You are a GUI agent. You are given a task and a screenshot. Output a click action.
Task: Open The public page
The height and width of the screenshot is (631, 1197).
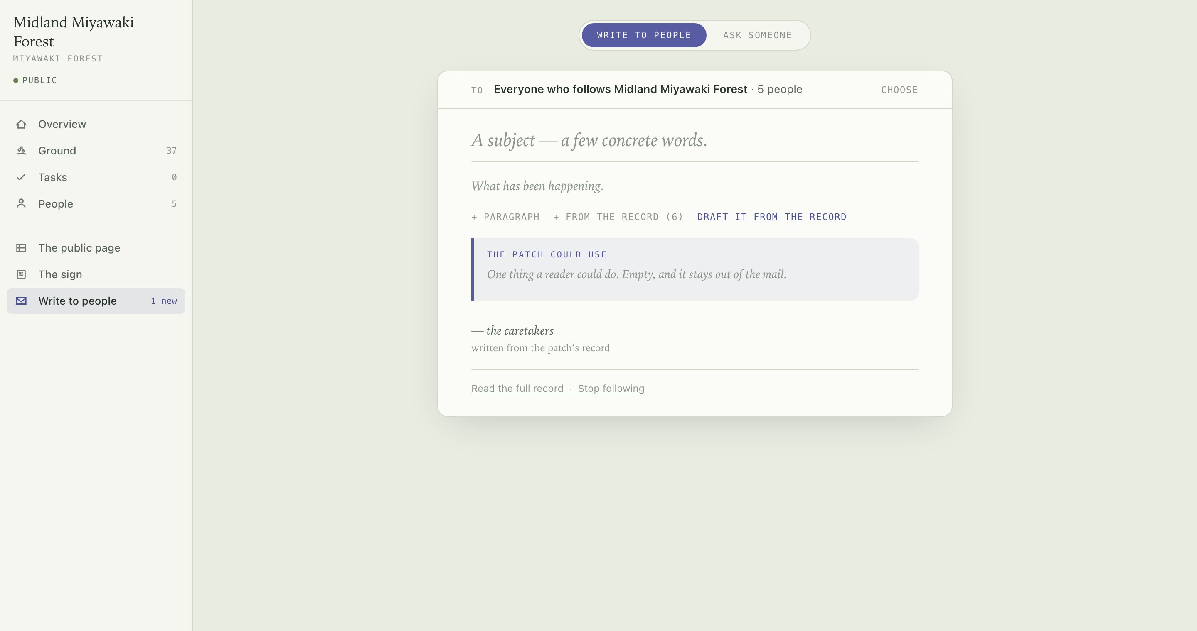point(96,248)
